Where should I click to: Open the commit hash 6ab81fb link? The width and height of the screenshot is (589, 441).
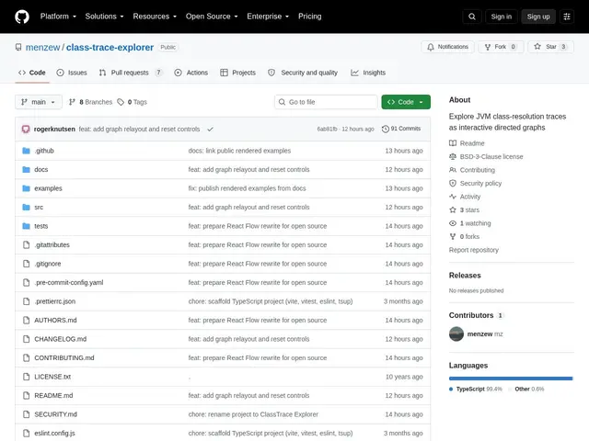point(327,129)
